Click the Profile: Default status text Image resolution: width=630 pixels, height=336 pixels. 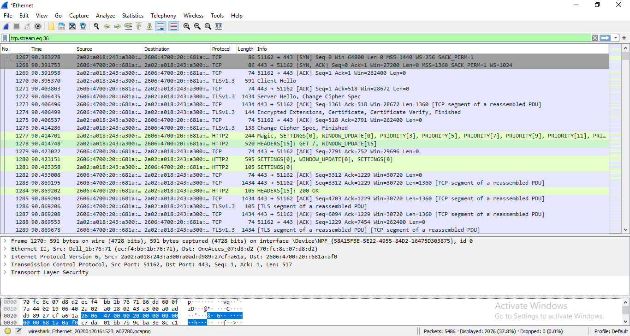(x=611, y=331)
